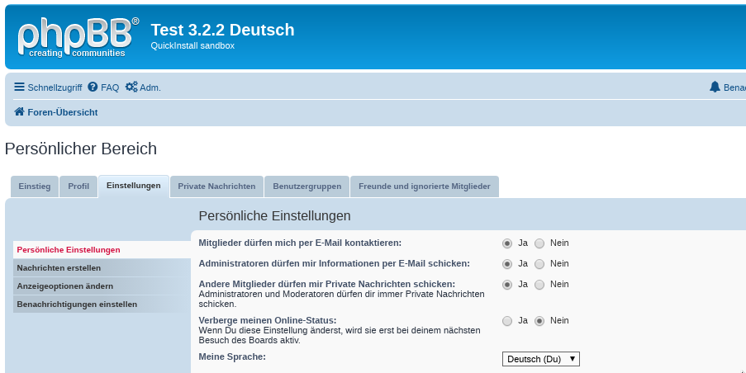Switch to the Profil tab
This screenshot has height=373, width=746.
point(78,186)
